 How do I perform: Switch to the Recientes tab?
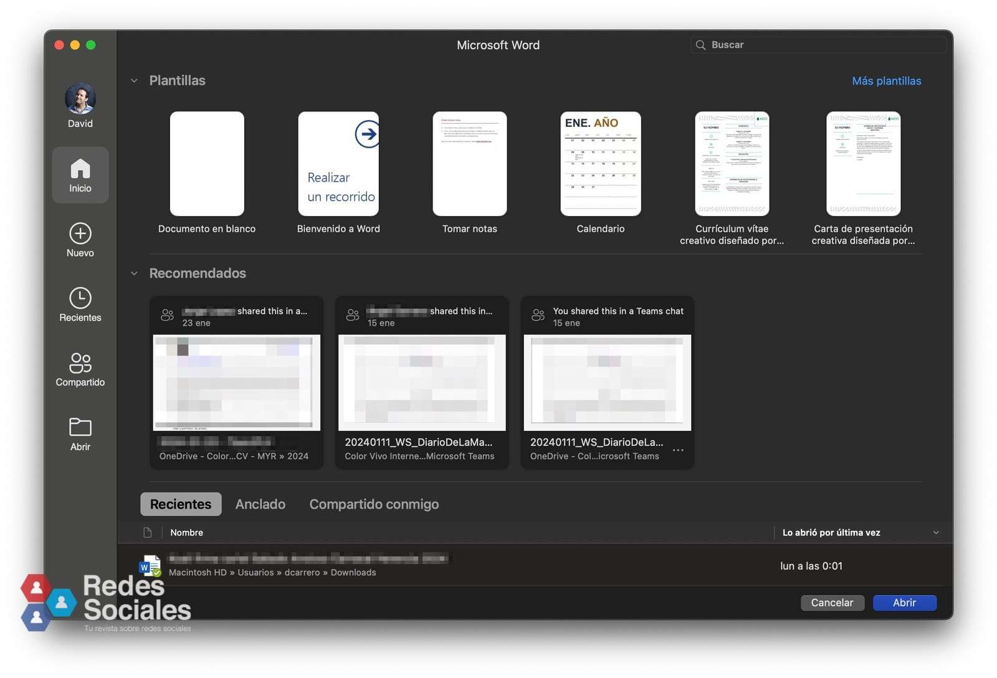181,504
